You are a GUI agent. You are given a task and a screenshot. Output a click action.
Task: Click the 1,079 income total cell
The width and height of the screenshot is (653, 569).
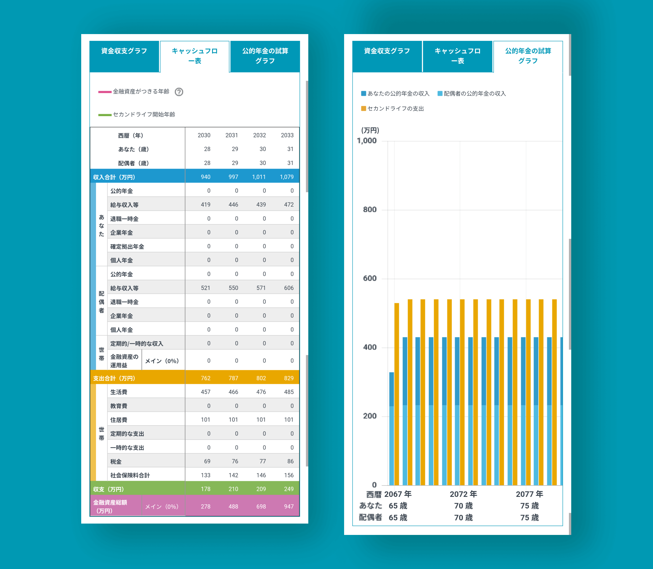pos(286,177)
